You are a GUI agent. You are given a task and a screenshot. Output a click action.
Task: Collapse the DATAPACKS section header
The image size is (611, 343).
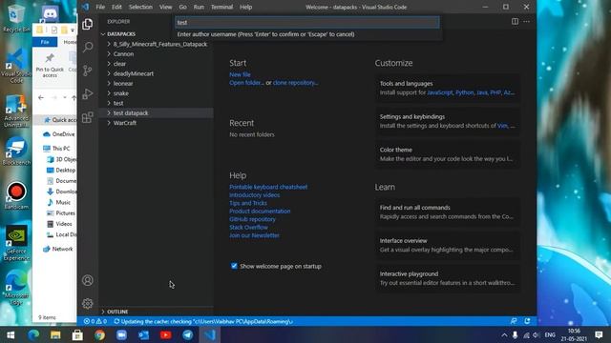click(156, 34)
